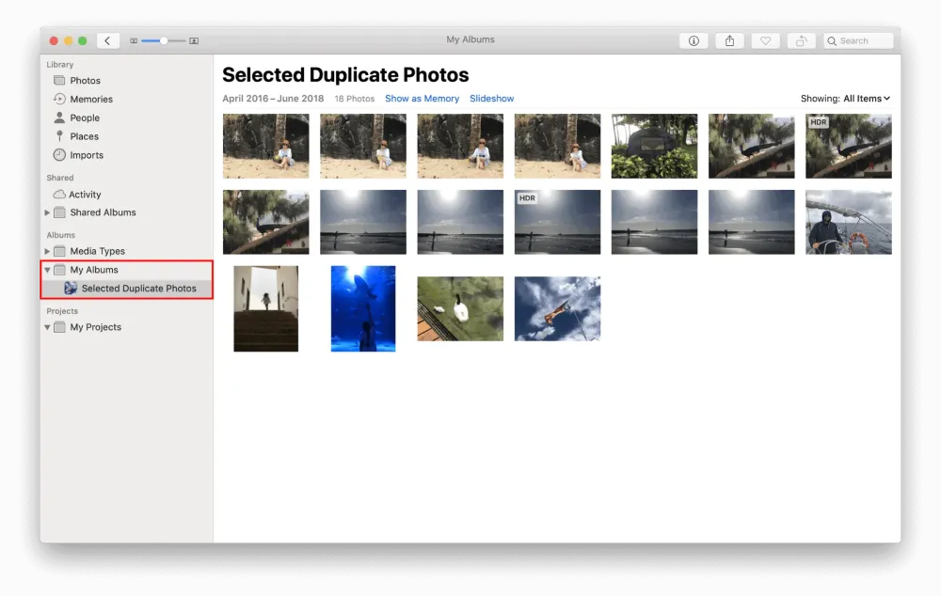
Task: Open the Showing: All Items dropdown
Action: click(845, 99)
